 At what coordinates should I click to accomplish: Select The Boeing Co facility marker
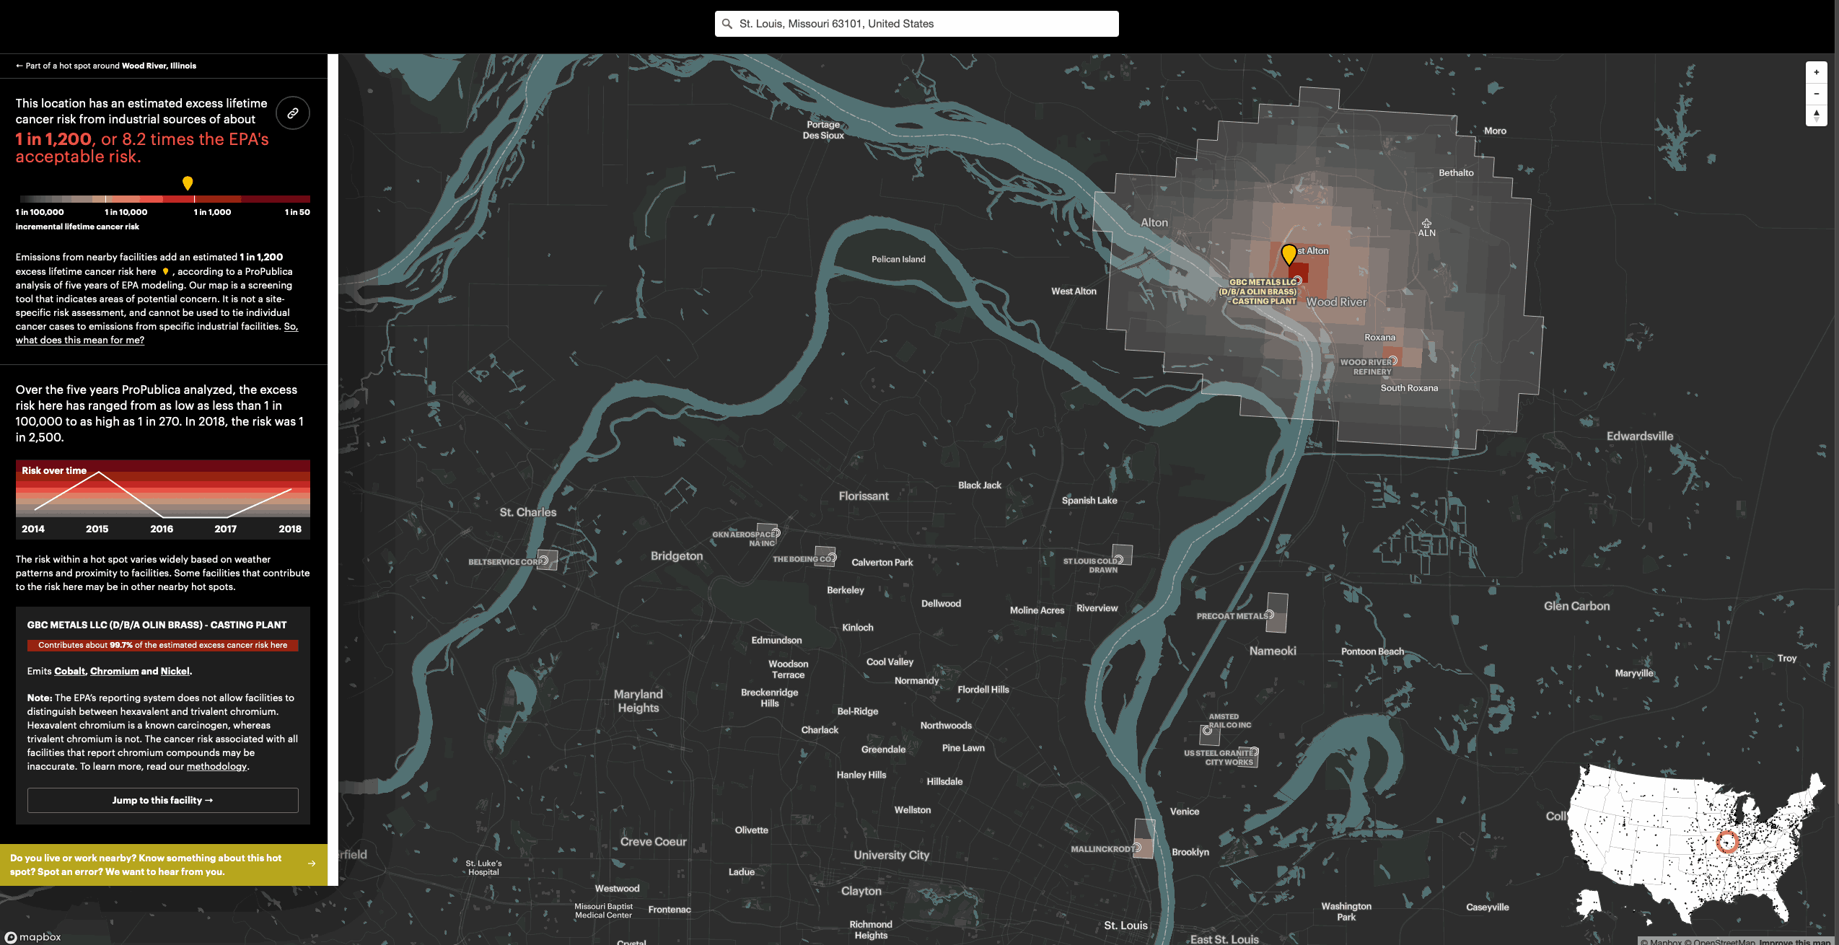(831, 558)
